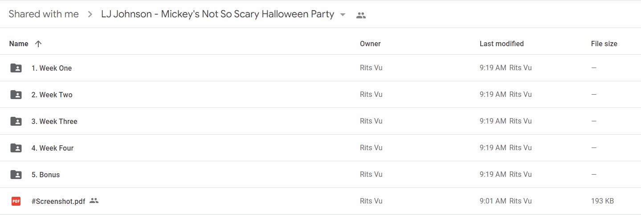Go back to Shared with me
Image resolution: width=641 pixels, height=215 pixels.
44,14
